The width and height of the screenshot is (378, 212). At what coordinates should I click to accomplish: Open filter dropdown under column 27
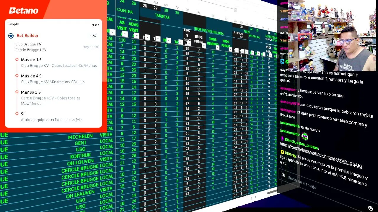[x=158, y=39]
